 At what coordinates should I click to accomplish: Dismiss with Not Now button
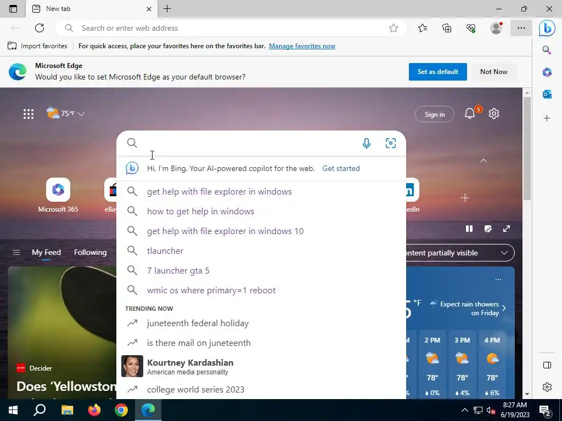(x=493, y=72)
